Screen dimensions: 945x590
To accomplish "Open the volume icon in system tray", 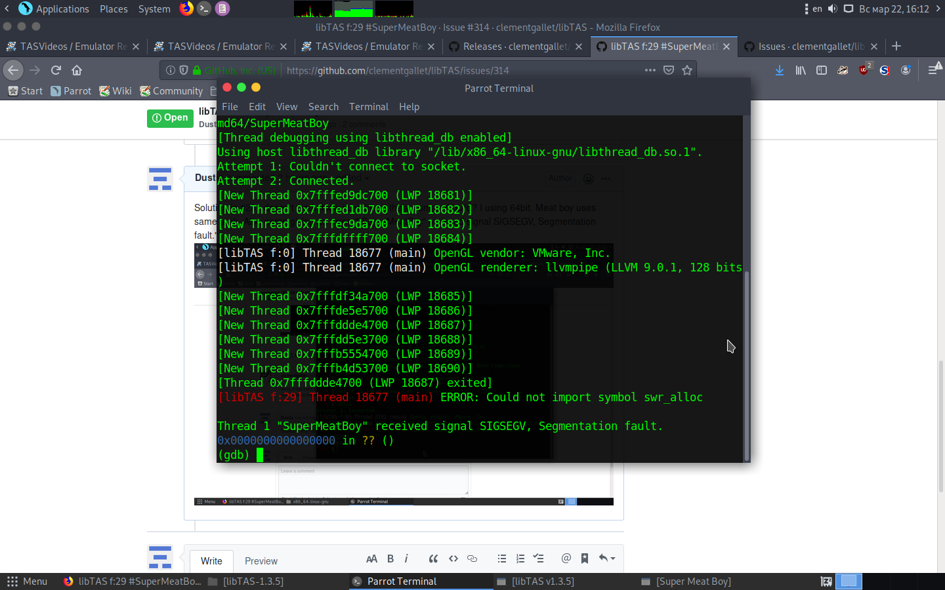I will coord(832,9).
